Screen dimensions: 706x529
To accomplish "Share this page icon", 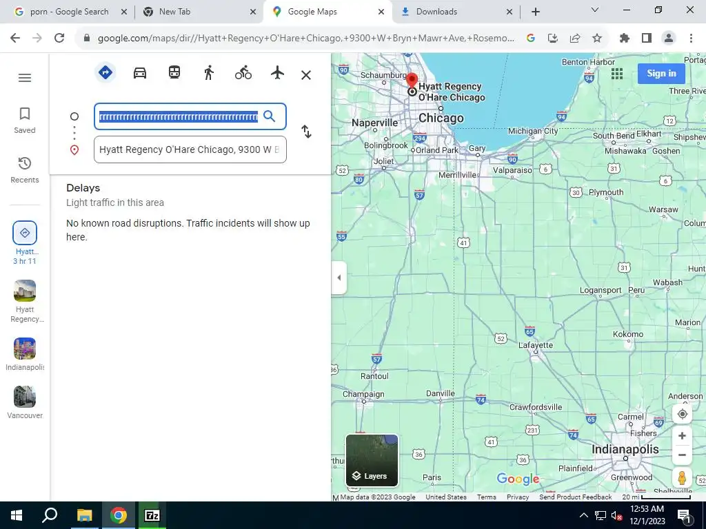I will tap(575, 39).
